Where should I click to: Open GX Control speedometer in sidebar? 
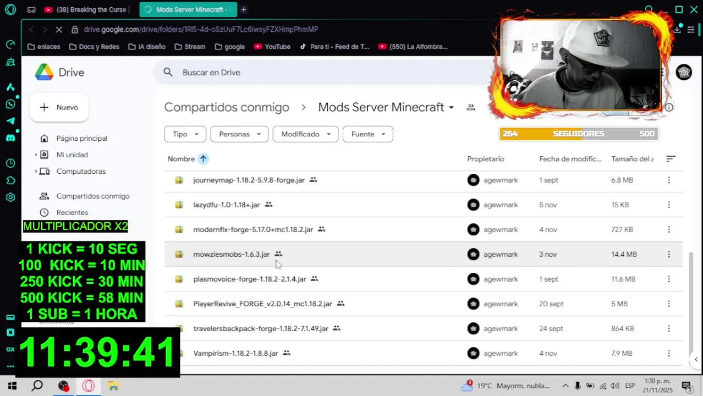[x=10, y=45]
